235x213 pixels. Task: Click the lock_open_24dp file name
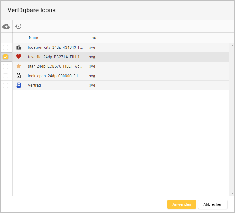[55, 76]
